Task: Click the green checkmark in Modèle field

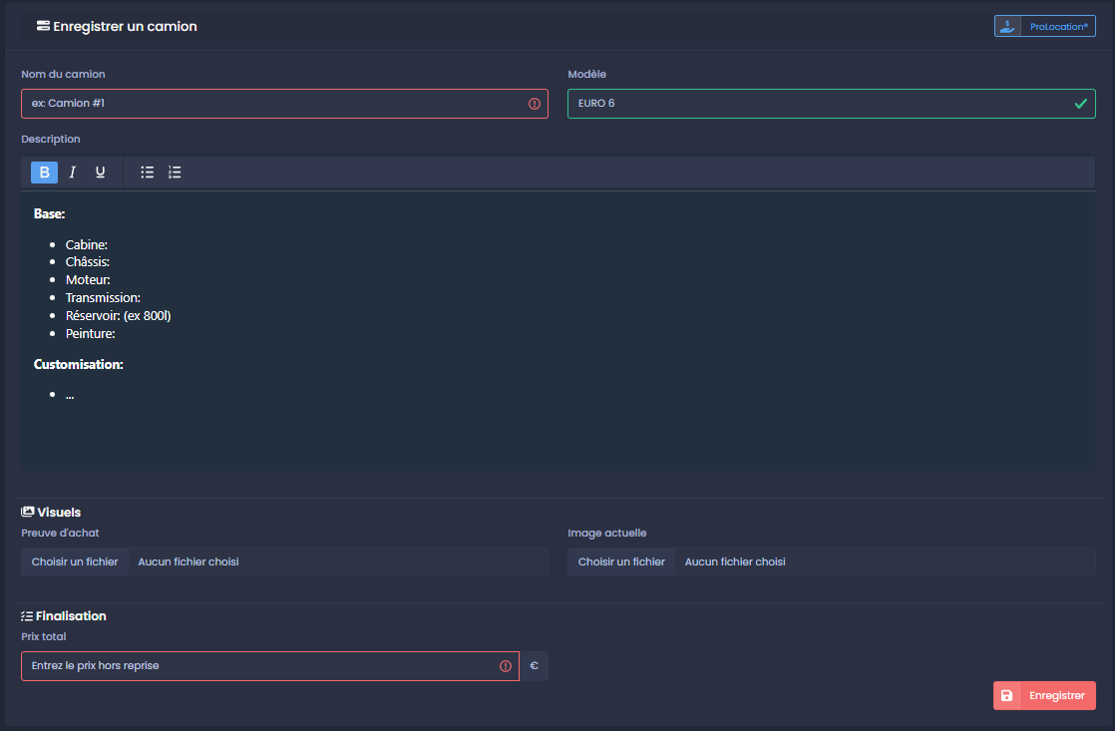Action: pyautogui.click(x=1081, y=104)
